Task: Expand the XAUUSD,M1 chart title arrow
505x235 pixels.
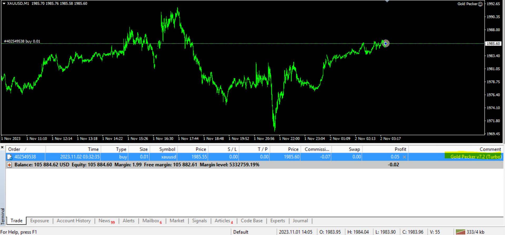Action: coord(4,3)
